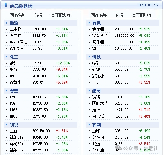Open commodity WTI原油

17,48
